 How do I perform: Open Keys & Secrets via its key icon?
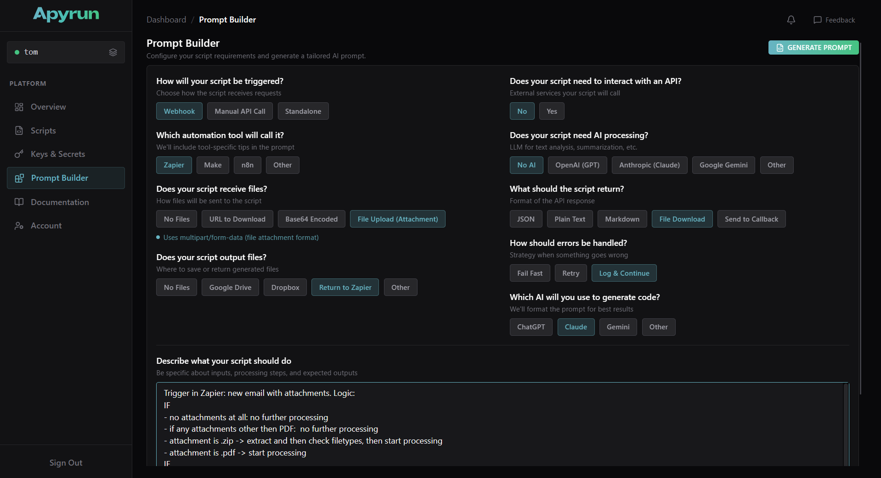point(19,154)
